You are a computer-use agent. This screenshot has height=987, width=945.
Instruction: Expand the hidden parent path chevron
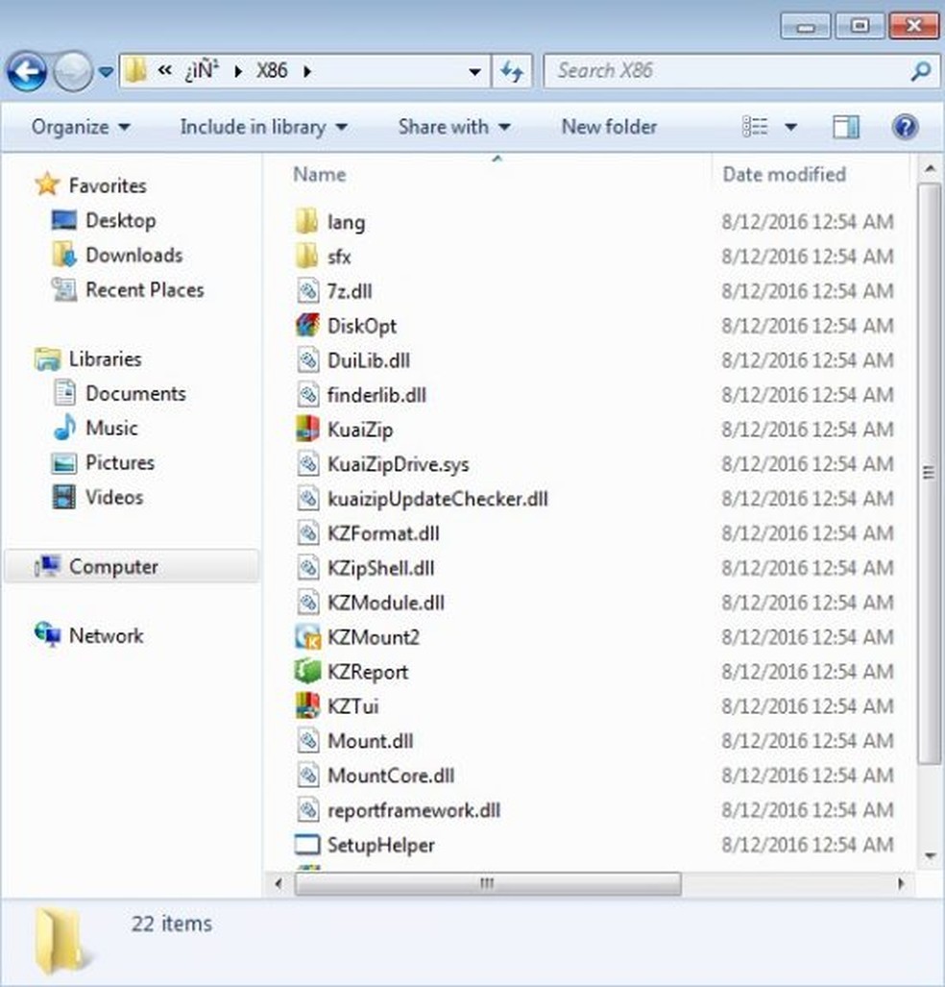click(165, 70)
